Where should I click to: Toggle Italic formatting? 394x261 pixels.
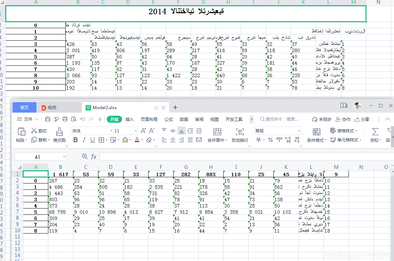point(84,140)
